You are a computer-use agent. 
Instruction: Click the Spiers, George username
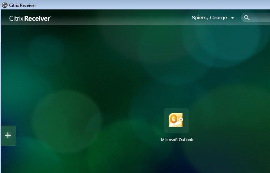tap(210, 18)
